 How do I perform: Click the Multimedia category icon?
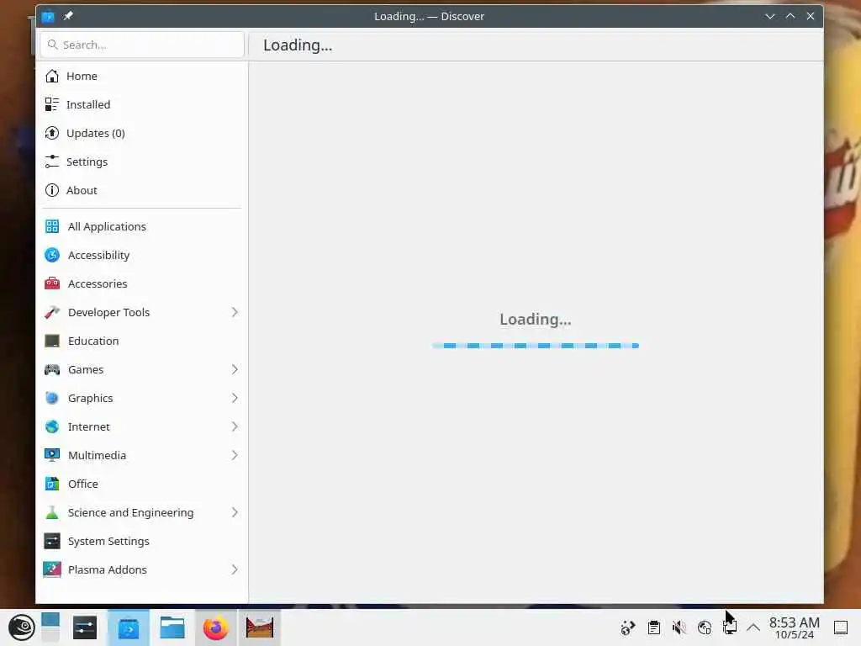[51, 455]
